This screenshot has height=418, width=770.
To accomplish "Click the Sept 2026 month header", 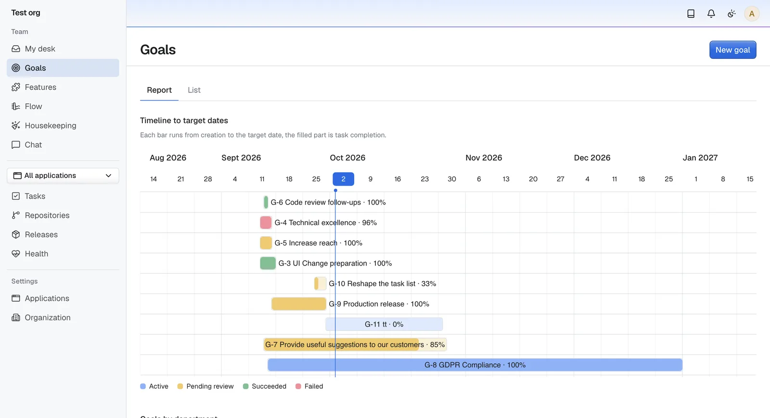I will (241, 158).
